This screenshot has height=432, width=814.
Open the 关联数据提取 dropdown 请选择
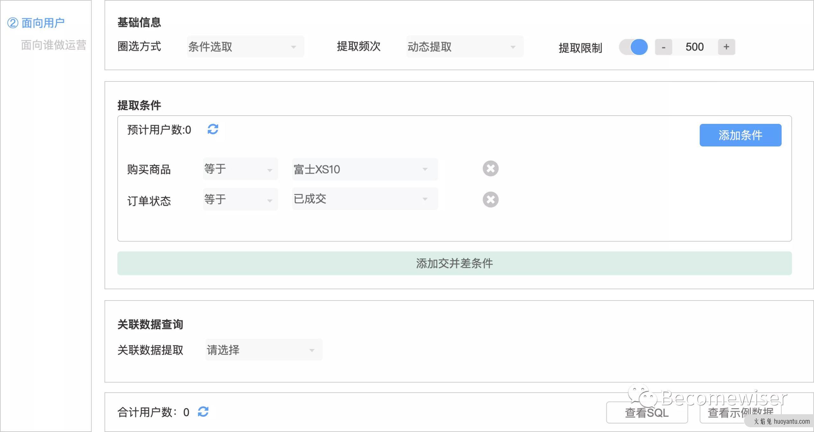(x=264, y=350)
